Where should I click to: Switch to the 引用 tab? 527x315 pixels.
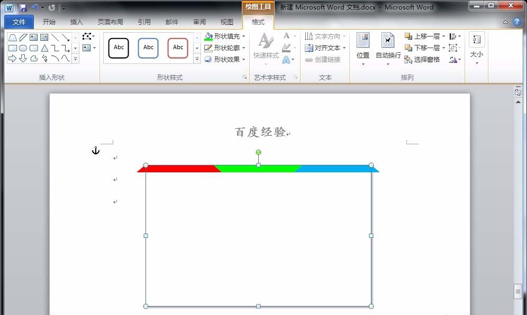[144, 22]
